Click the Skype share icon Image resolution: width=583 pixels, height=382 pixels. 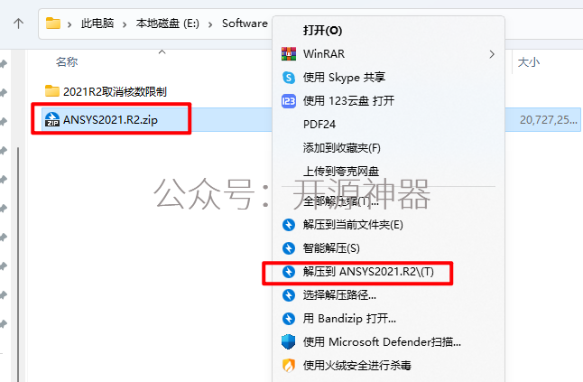[289, 78]
